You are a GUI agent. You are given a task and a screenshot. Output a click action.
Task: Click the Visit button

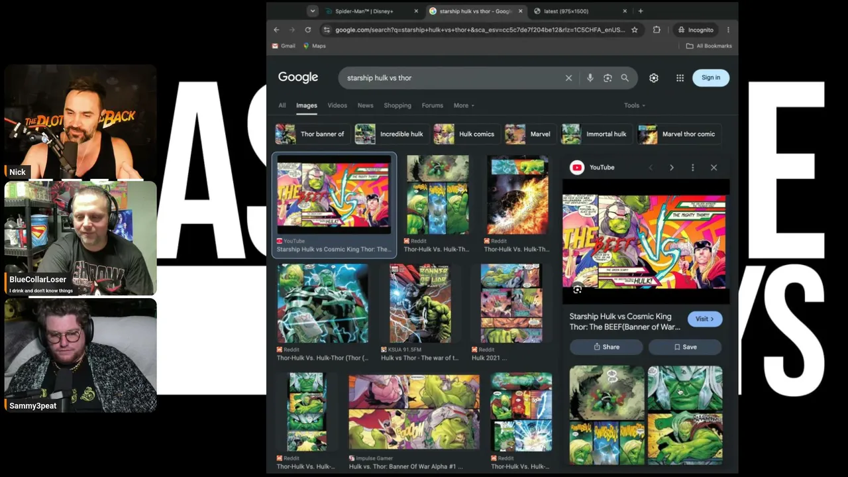tap(705, 319)
